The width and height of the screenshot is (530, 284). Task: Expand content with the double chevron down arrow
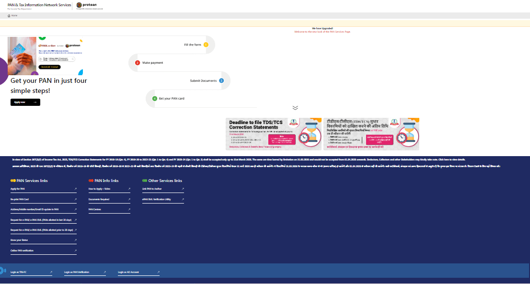point(295,108)
